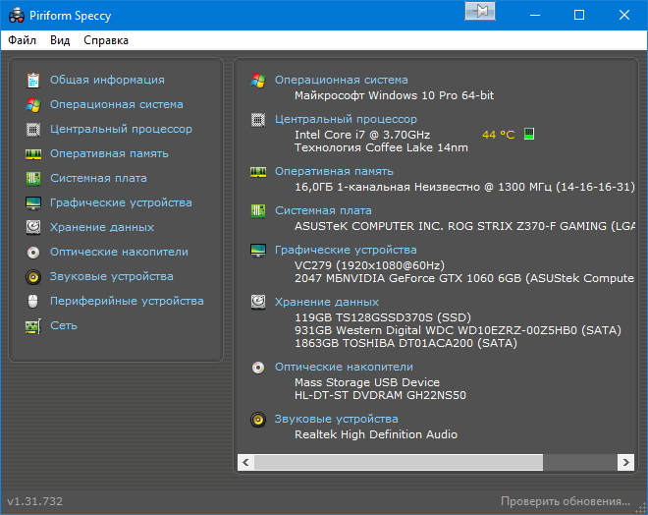Open the Вид menu
The height and width of the screenshot is (515, 648).
(60, 40)
